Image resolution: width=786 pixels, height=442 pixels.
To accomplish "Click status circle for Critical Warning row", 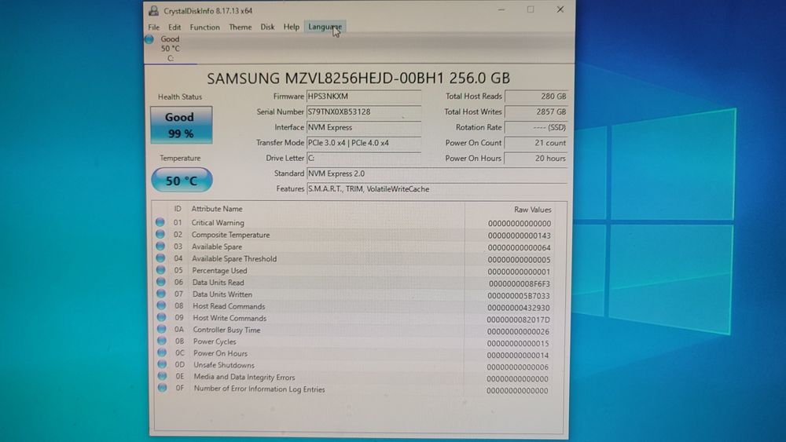I will pyautogui.click(x=160, y=221).
